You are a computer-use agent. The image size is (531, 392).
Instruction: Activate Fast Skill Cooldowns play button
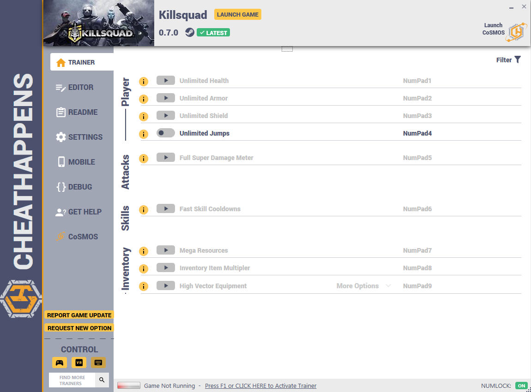(x=166, y=209)
